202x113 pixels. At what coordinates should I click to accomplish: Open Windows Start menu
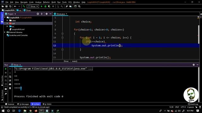[x=3, y=111]
